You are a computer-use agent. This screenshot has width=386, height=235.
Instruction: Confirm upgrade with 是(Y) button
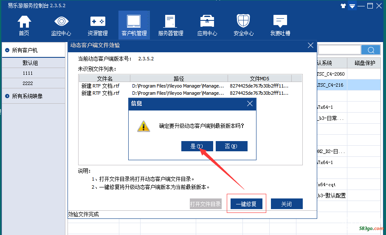coord(197,146)
